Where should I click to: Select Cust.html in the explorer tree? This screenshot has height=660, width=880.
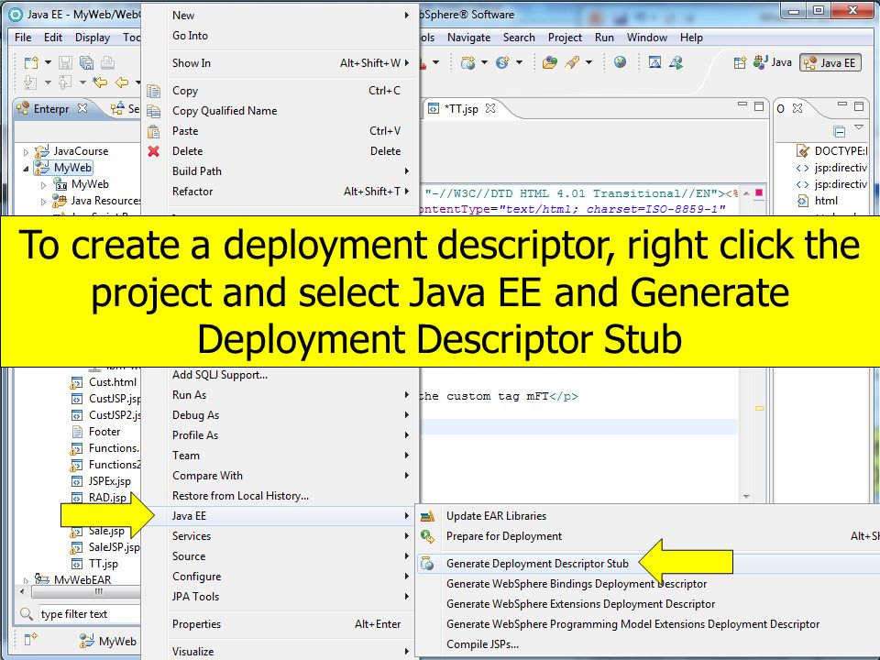[x=104, y=382]
